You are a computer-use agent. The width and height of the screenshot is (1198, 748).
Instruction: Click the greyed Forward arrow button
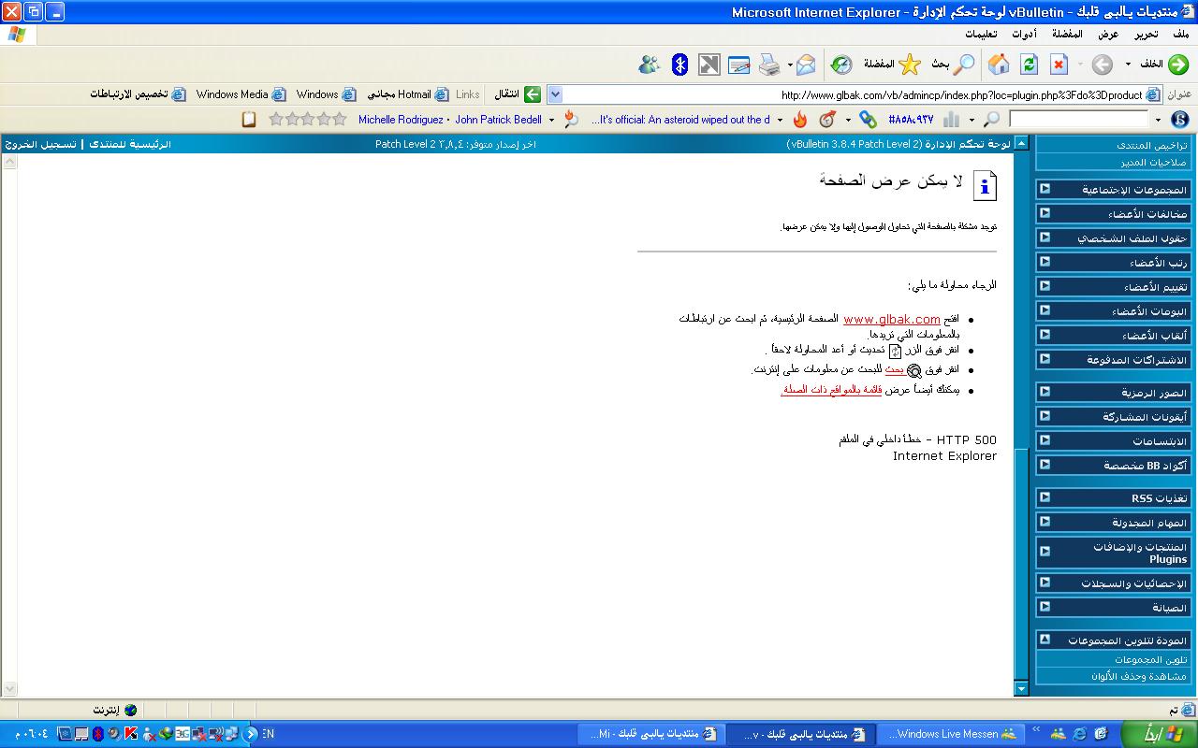[1102, 65]
